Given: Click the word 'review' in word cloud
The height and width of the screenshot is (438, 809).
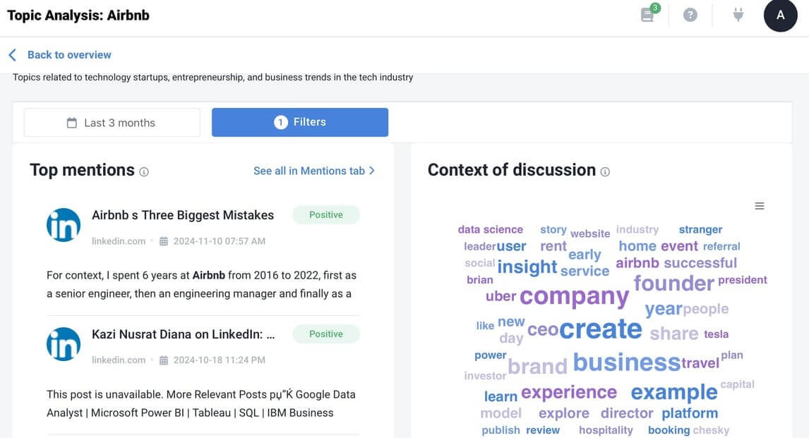Looking at the screenshot, I should pos(542,430).
